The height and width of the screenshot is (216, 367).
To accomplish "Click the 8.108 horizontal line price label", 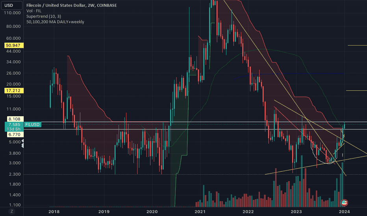I will (x=15, y=119).
